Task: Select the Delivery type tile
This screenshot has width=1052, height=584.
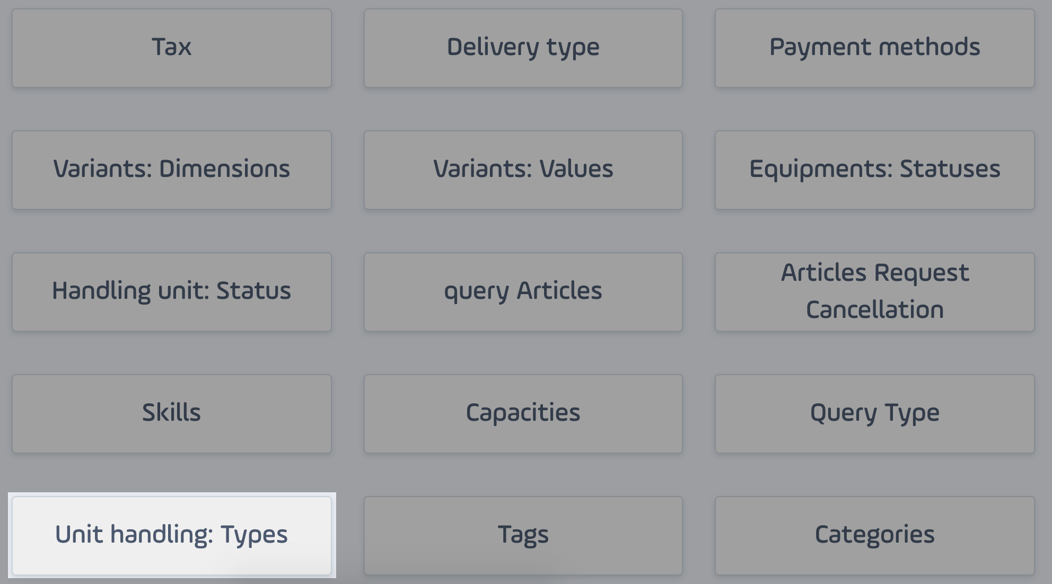Action: [523, 48]
